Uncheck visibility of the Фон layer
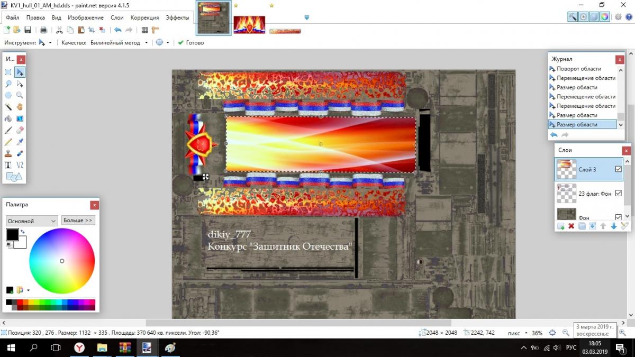The height and width of the screenshot is (357, 635). tap(619, 217)
